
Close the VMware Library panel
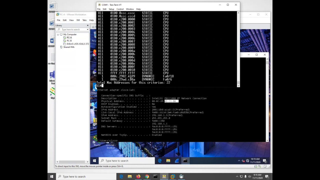tap(87, 25)
